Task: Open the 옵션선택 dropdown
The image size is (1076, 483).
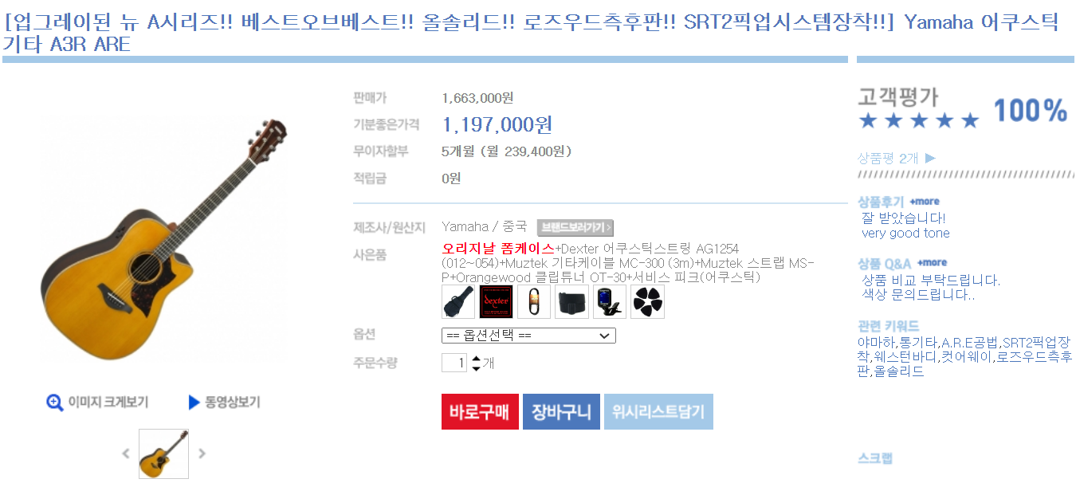Action: click(x=528, y=336)
